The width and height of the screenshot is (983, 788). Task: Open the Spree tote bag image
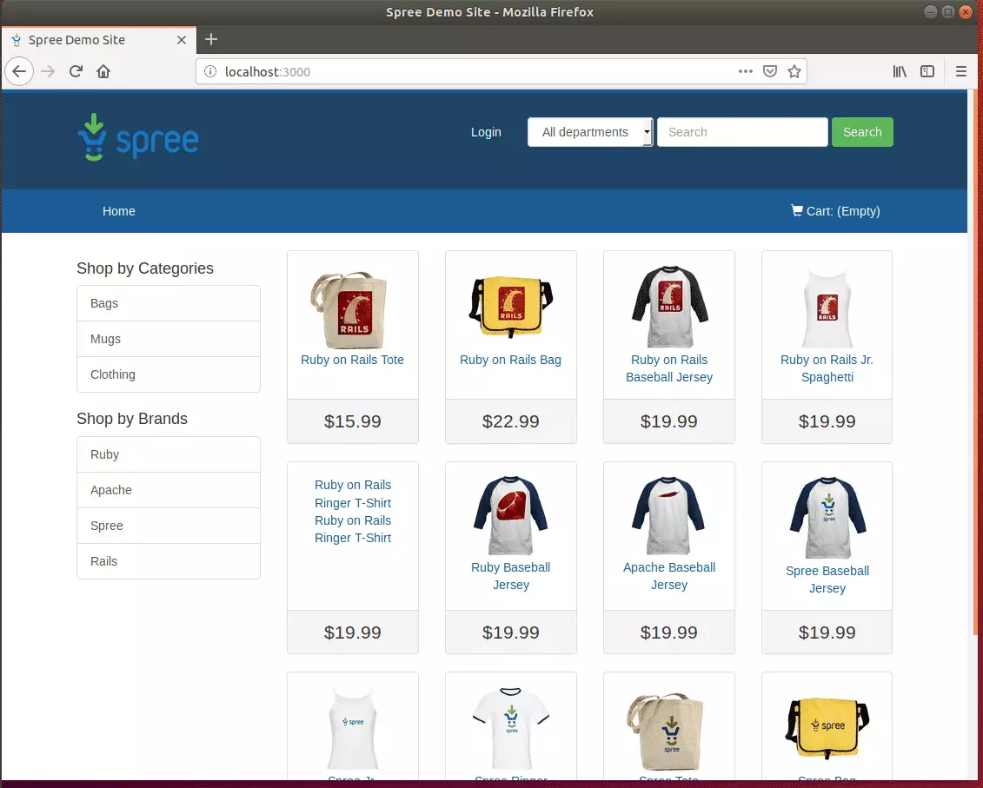point(667,731)
